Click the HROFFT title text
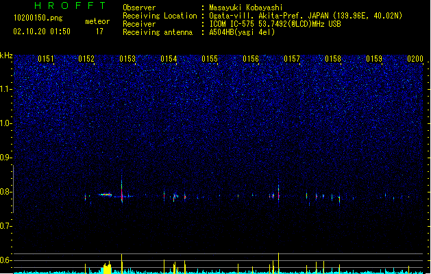Image resolution: width=431 pixels, height=274 pixels. click(70, 5)
